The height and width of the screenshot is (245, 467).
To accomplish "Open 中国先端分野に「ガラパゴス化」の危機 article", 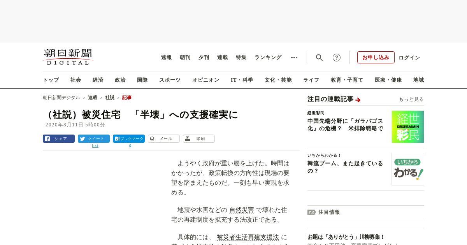I will click(x=345, y=125).
